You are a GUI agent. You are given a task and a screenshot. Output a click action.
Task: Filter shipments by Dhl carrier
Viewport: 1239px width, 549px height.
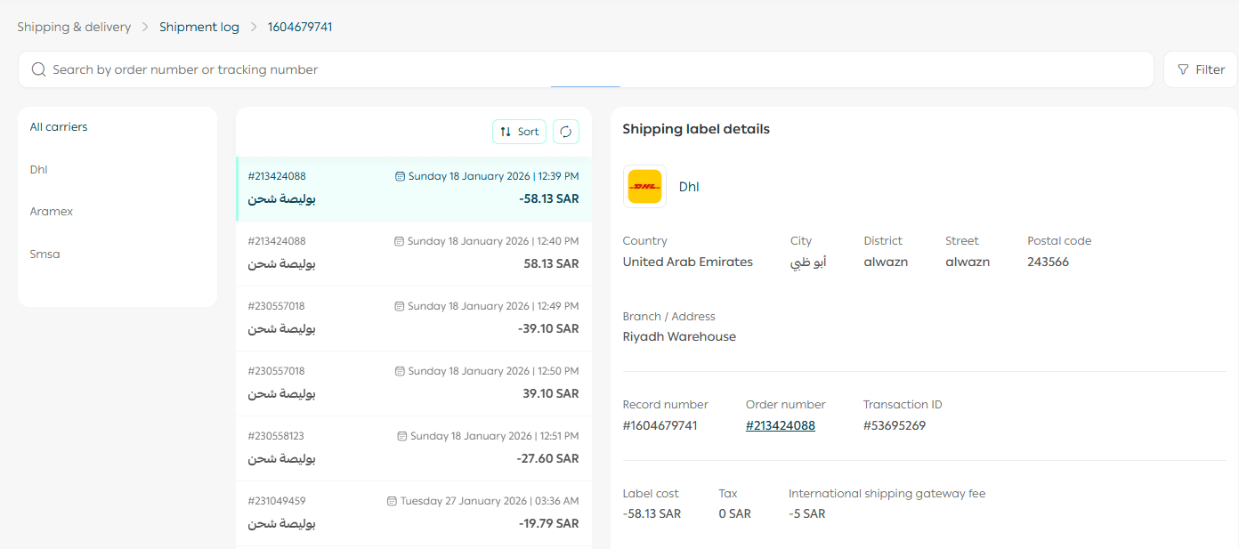(39, 170)
